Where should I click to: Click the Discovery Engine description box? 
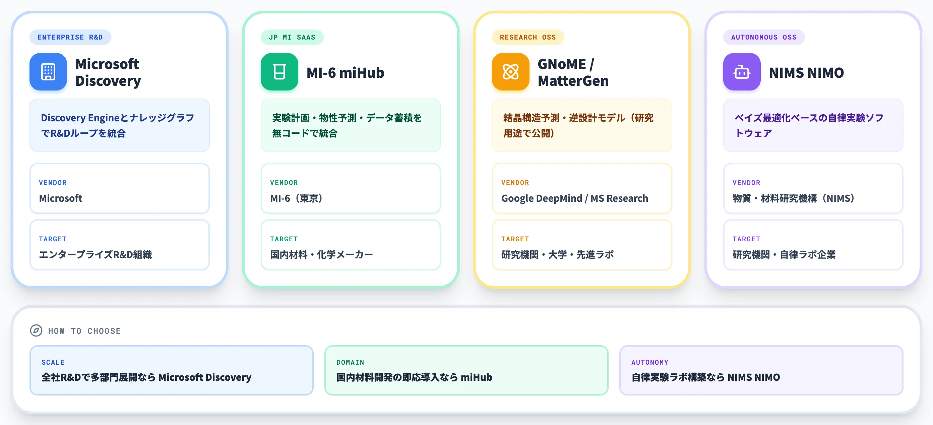tap(120, 125)
